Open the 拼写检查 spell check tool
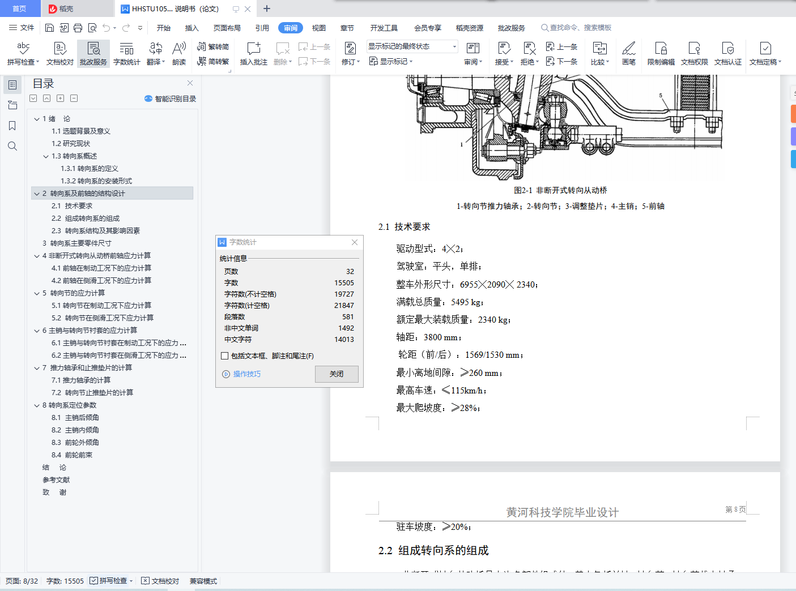 (x=23, y=54)
